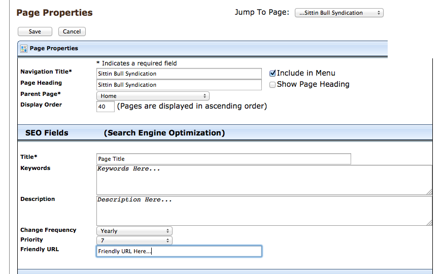Click the Save button
The image size is (443, 274).
pos(35,31)
